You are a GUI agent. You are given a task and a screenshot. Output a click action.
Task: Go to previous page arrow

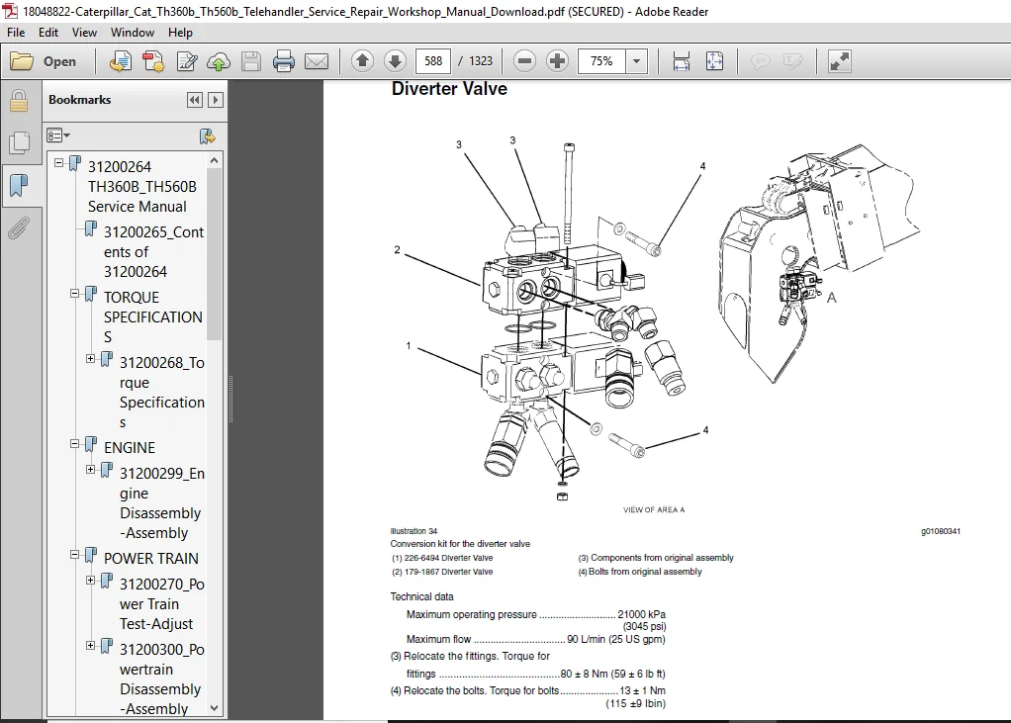pyautogui.click(x=362, y=61)
